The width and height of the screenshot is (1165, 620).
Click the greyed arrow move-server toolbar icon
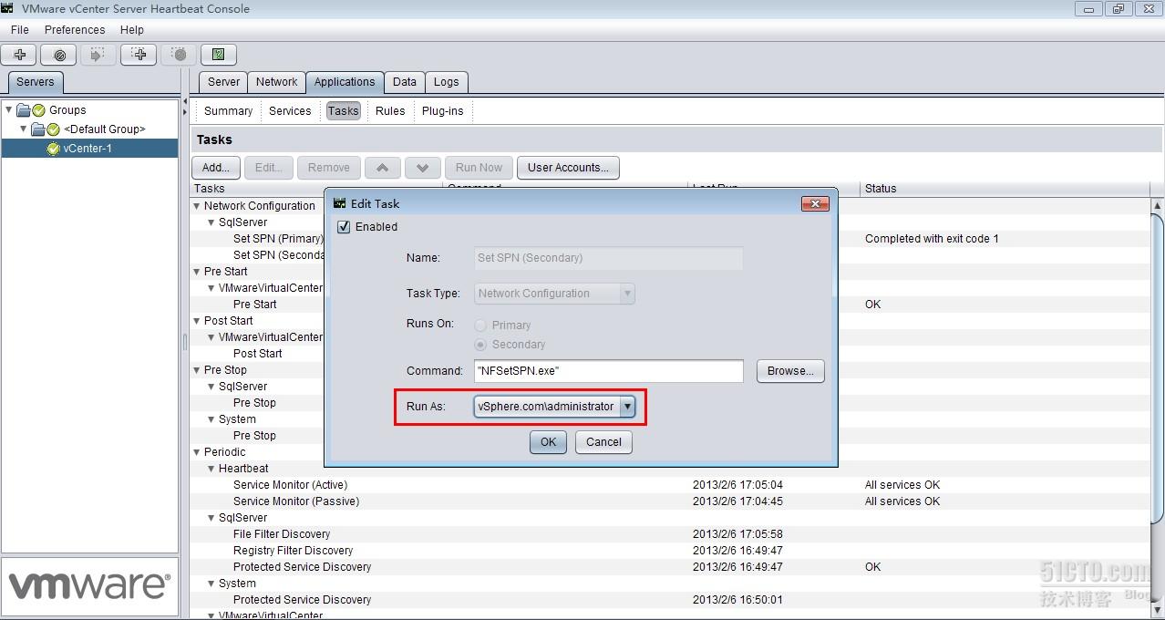[x=98, y=55]
